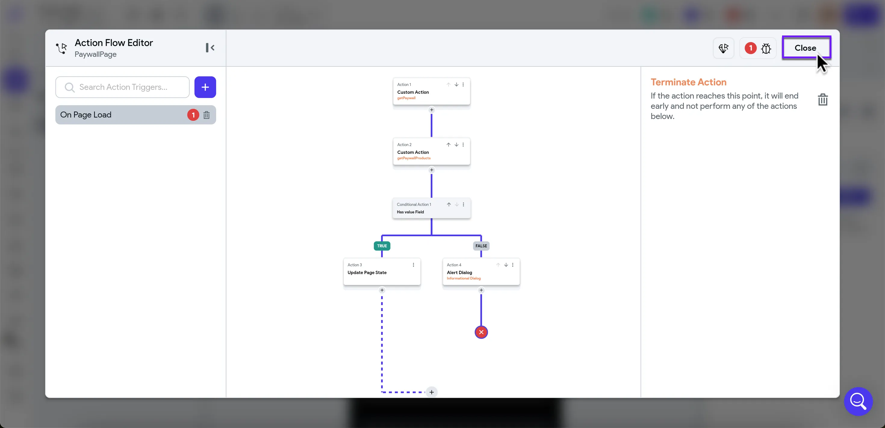Click the TRUE branch label

click(382, 246)
